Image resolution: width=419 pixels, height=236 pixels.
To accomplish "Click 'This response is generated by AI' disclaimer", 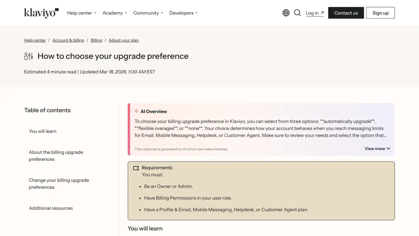I will coord(181,149).
